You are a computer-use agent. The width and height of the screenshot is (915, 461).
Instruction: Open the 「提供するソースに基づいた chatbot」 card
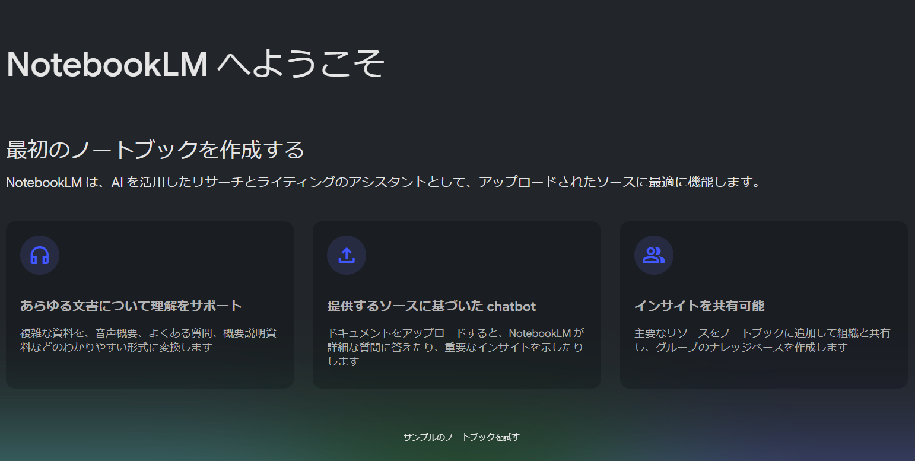456,304
